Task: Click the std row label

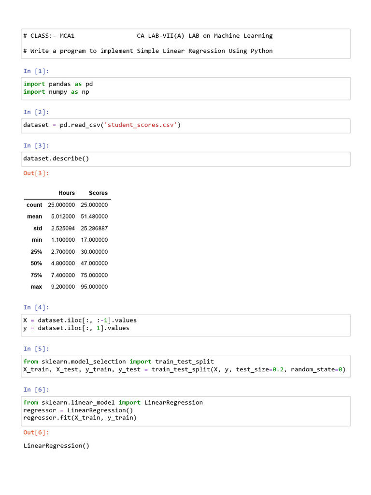Action: [x=38, y=228]
